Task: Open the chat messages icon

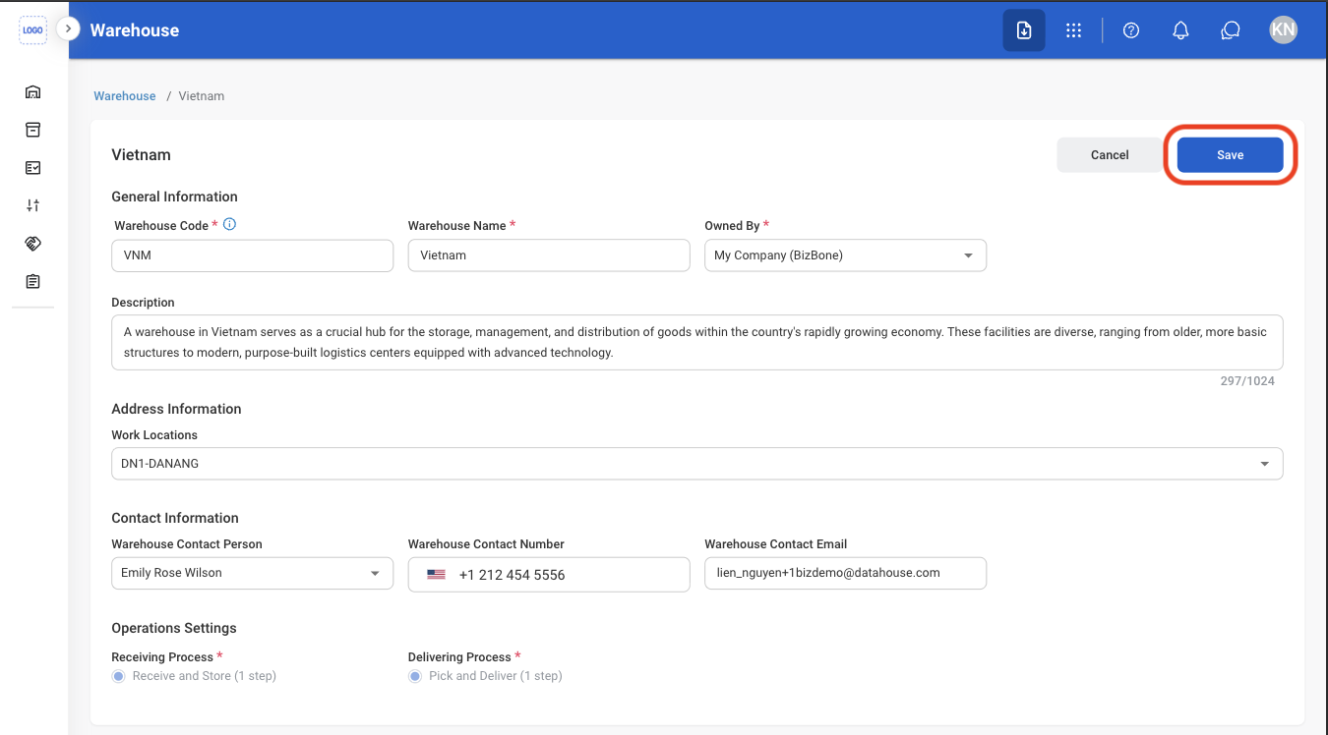Action: tap(1230, 30)
